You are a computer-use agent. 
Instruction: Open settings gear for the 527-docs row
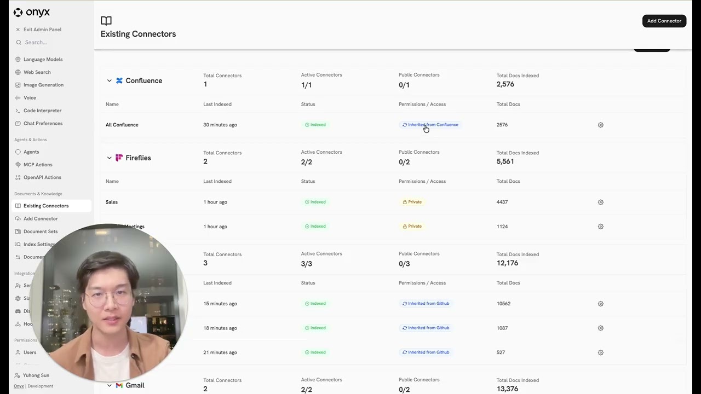click(x=601, y=352)
